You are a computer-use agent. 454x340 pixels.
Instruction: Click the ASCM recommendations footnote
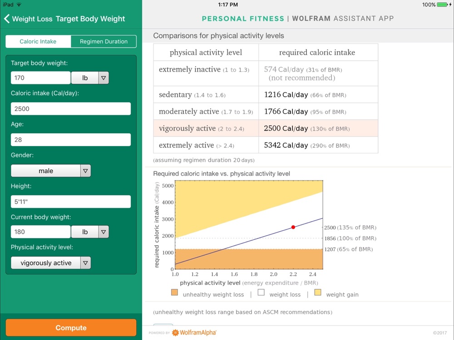242,312
